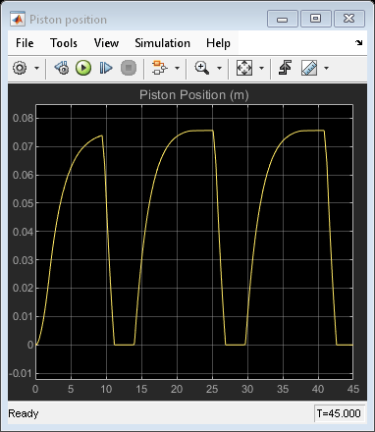Open the Tools menu
This screenshot has height=432, width=375.
click(x=64, y=43)
